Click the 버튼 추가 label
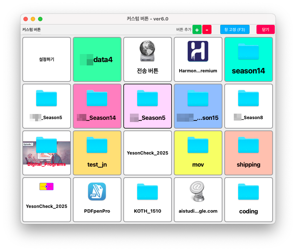 pyautogui.click(x=184, y=30)
